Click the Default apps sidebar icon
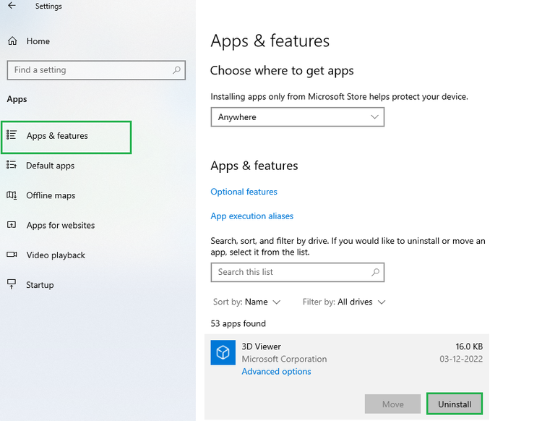Screen dimensions: 555x421 [x=12, y=166]
